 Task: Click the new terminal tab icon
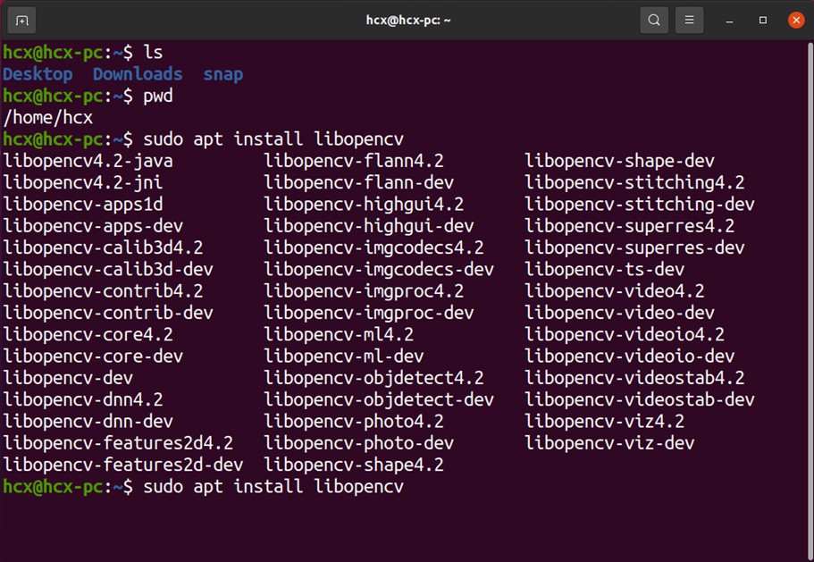coord(22,20)
